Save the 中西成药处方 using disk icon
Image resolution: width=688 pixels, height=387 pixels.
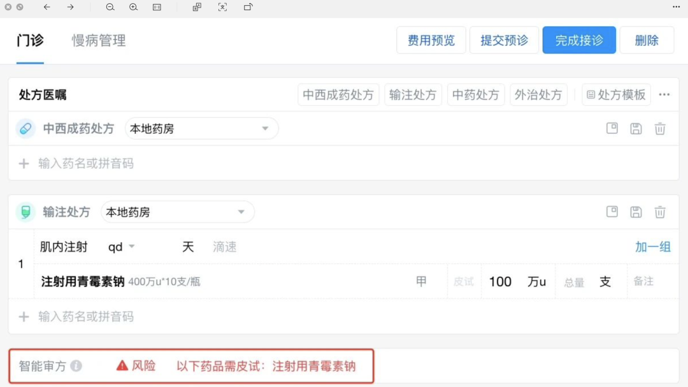click(636, 129)
